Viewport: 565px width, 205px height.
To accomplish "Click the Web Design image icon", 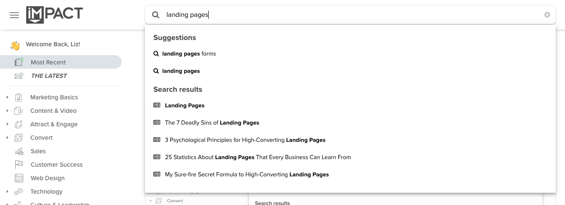I will tap(19, 178).
